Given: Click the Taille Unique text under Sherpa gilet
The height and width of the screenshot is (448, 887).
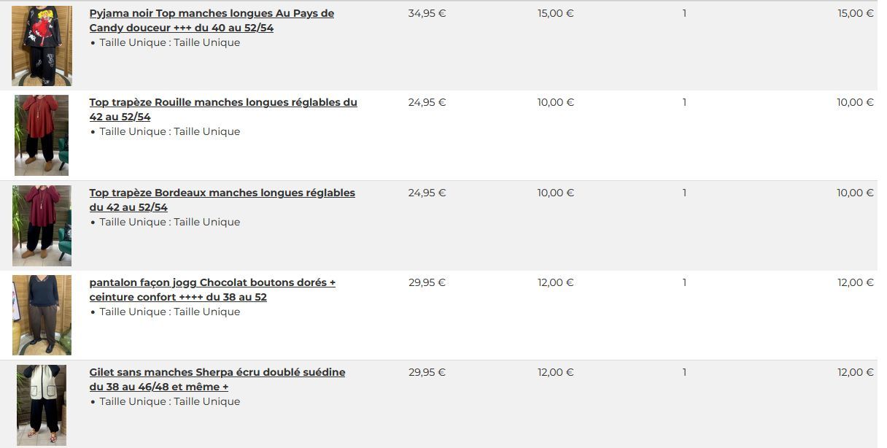Looking at the screenshot, I should tap(169, 402).
